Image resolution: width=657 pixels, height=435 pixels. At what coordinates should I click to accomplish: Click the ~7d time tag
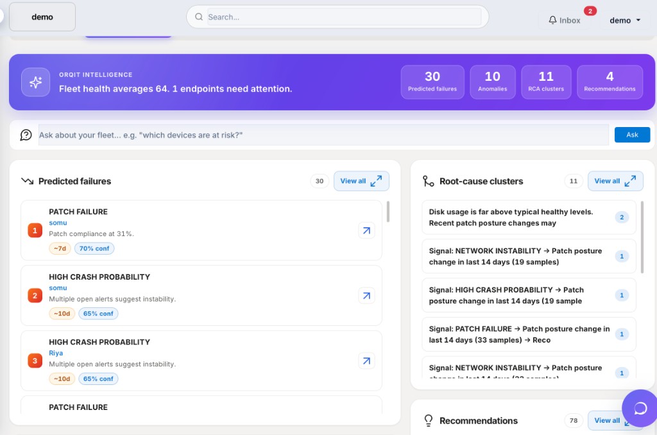coord(60,248)
